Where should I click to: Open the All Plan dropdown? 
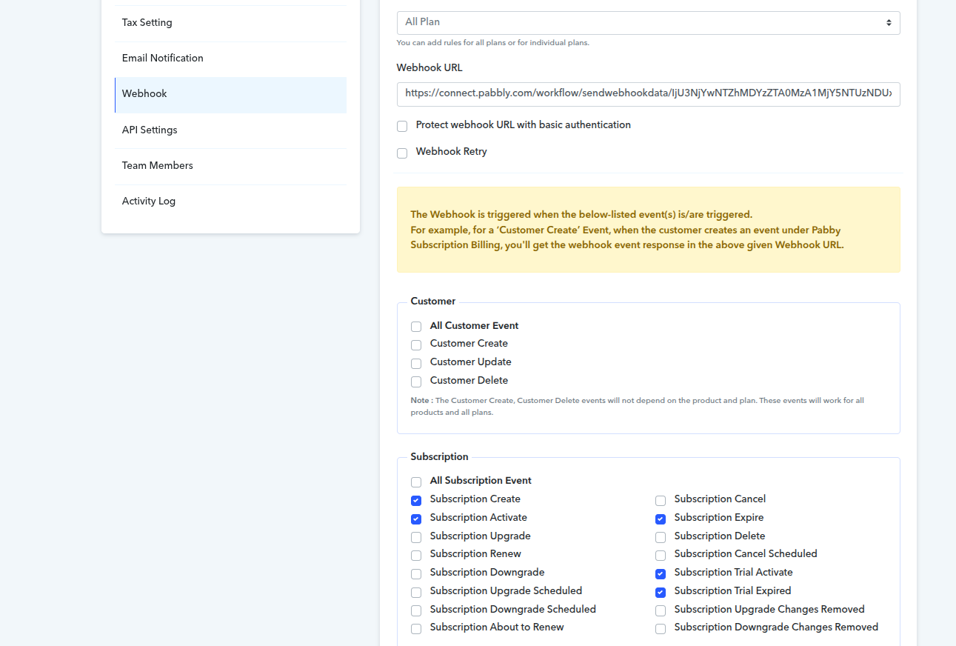pyautogui.click(x=648, y=23)
